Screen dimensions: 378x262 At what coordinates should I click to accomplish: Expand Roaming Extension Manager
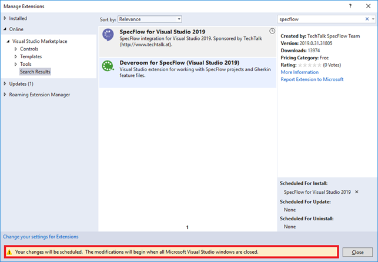point(5,95)
